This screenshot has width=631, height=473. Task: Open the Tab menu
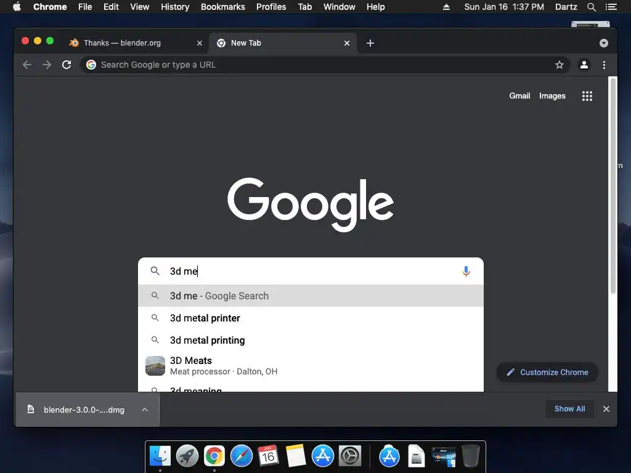(x=304, y=7)
